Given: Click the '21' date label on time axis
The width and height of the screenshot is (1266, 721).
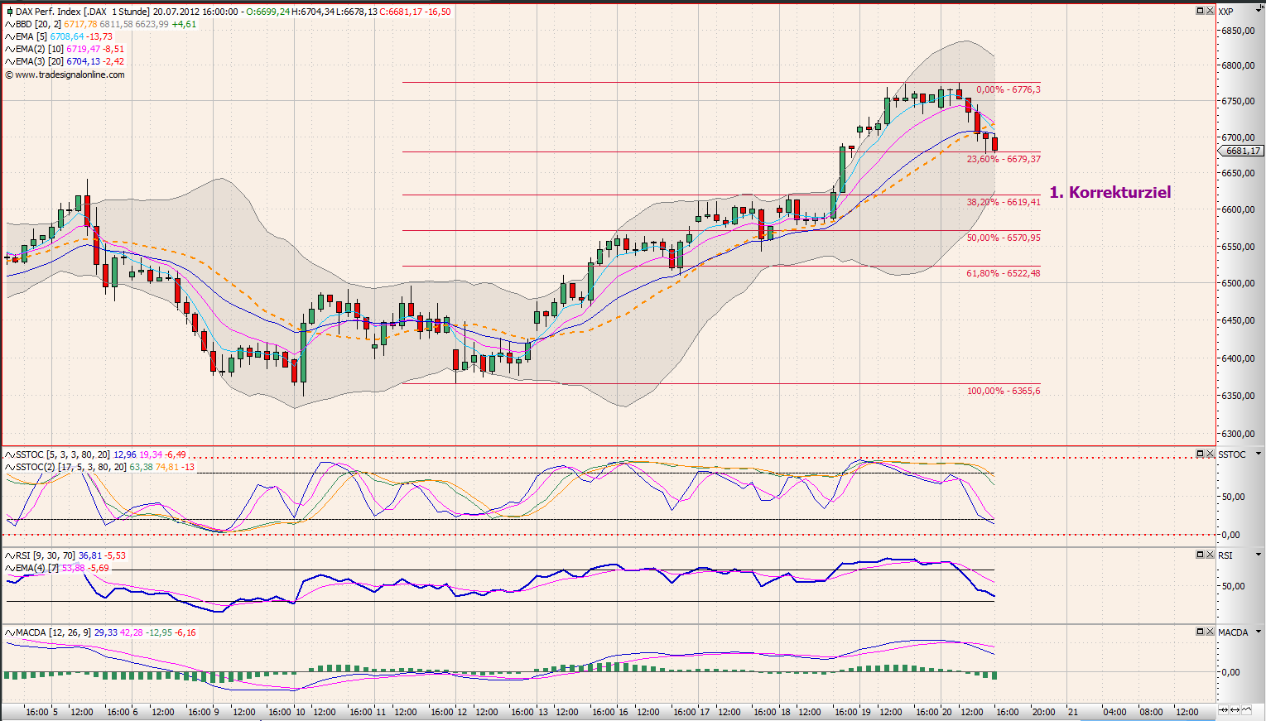Looking at the screenshot, I should pyautogui.click(x=1073, y=712).
